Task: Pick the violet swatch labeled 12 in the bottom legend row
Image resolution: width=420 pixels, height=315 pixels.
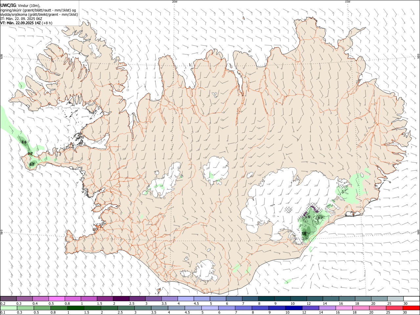Action: click(311, 308)
